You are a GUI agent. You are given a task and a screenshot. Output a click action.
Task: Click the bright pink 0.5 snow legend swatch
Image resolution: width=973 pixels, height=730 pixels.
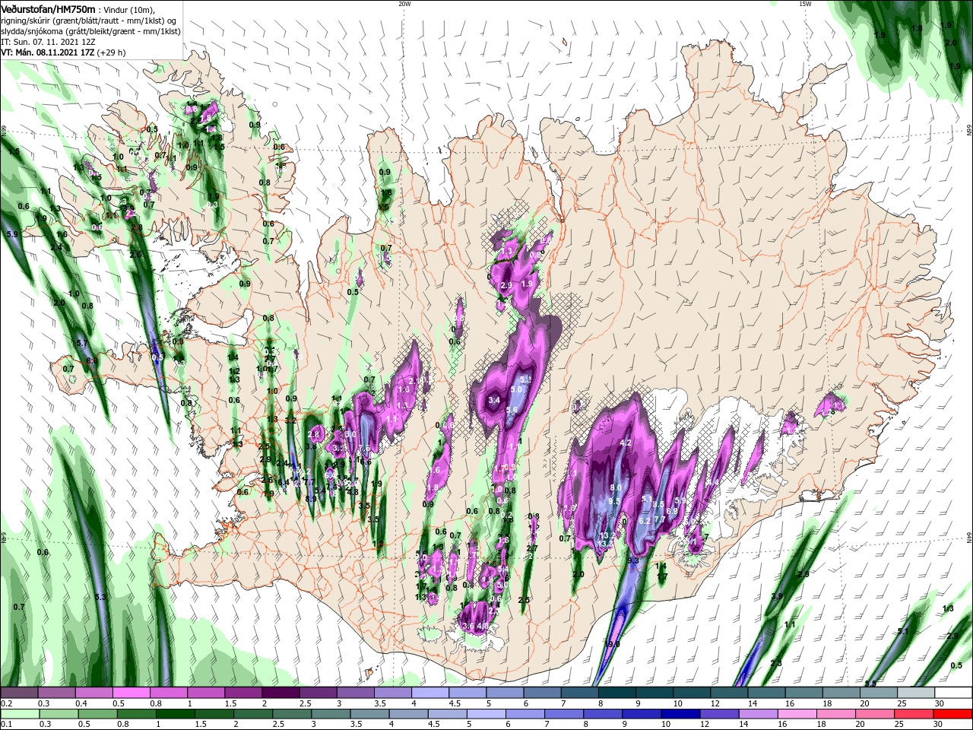click(131, 693)
